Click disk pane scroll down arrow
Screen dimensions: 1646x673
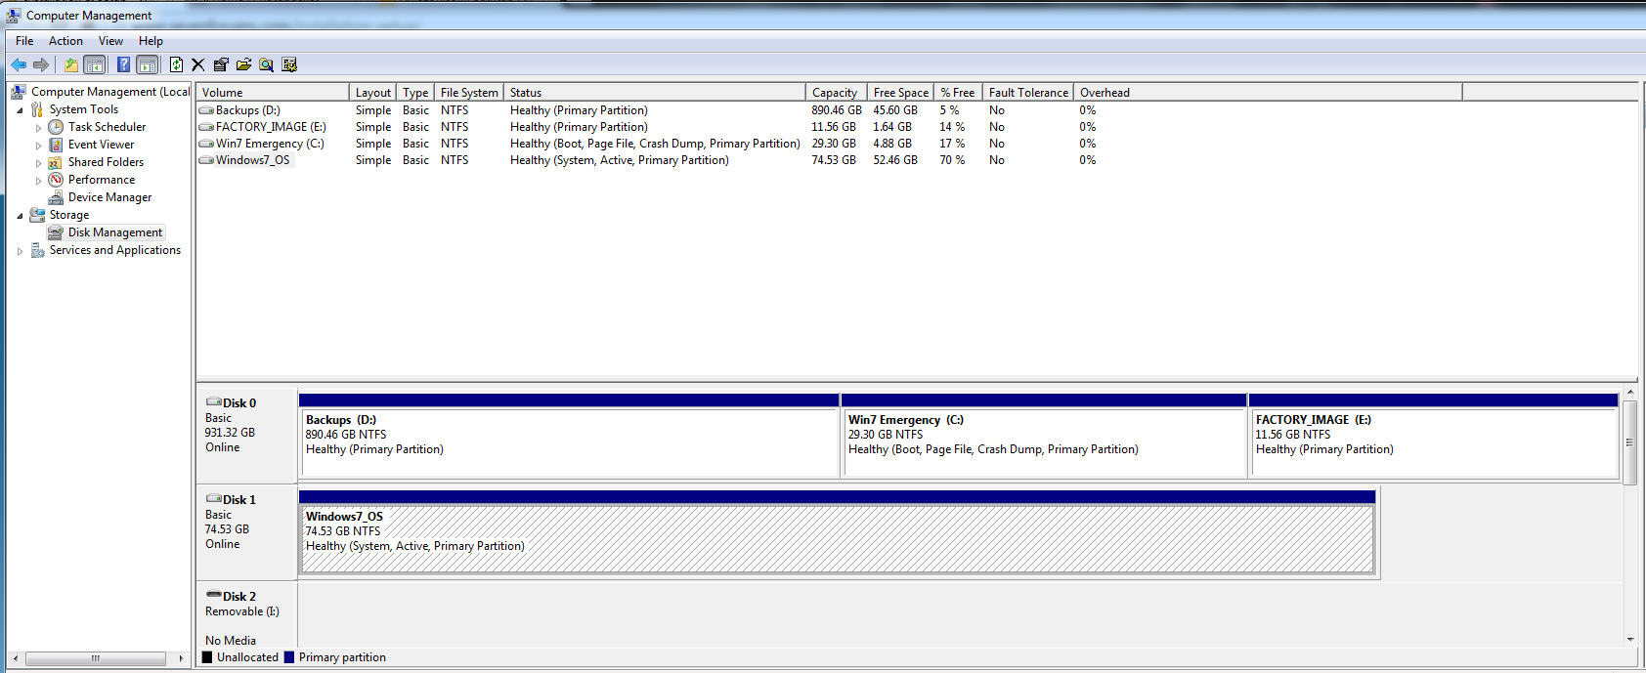tap(1629, 640)
